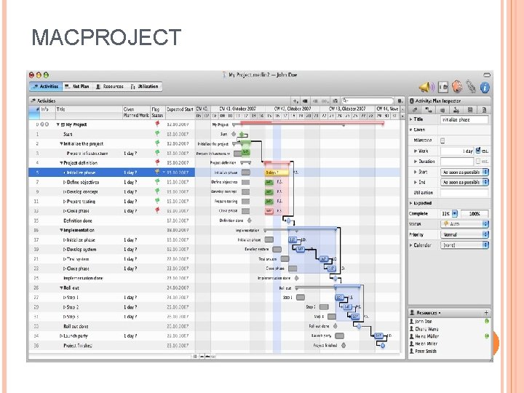Collapse the Implementation group

point(61,230)
